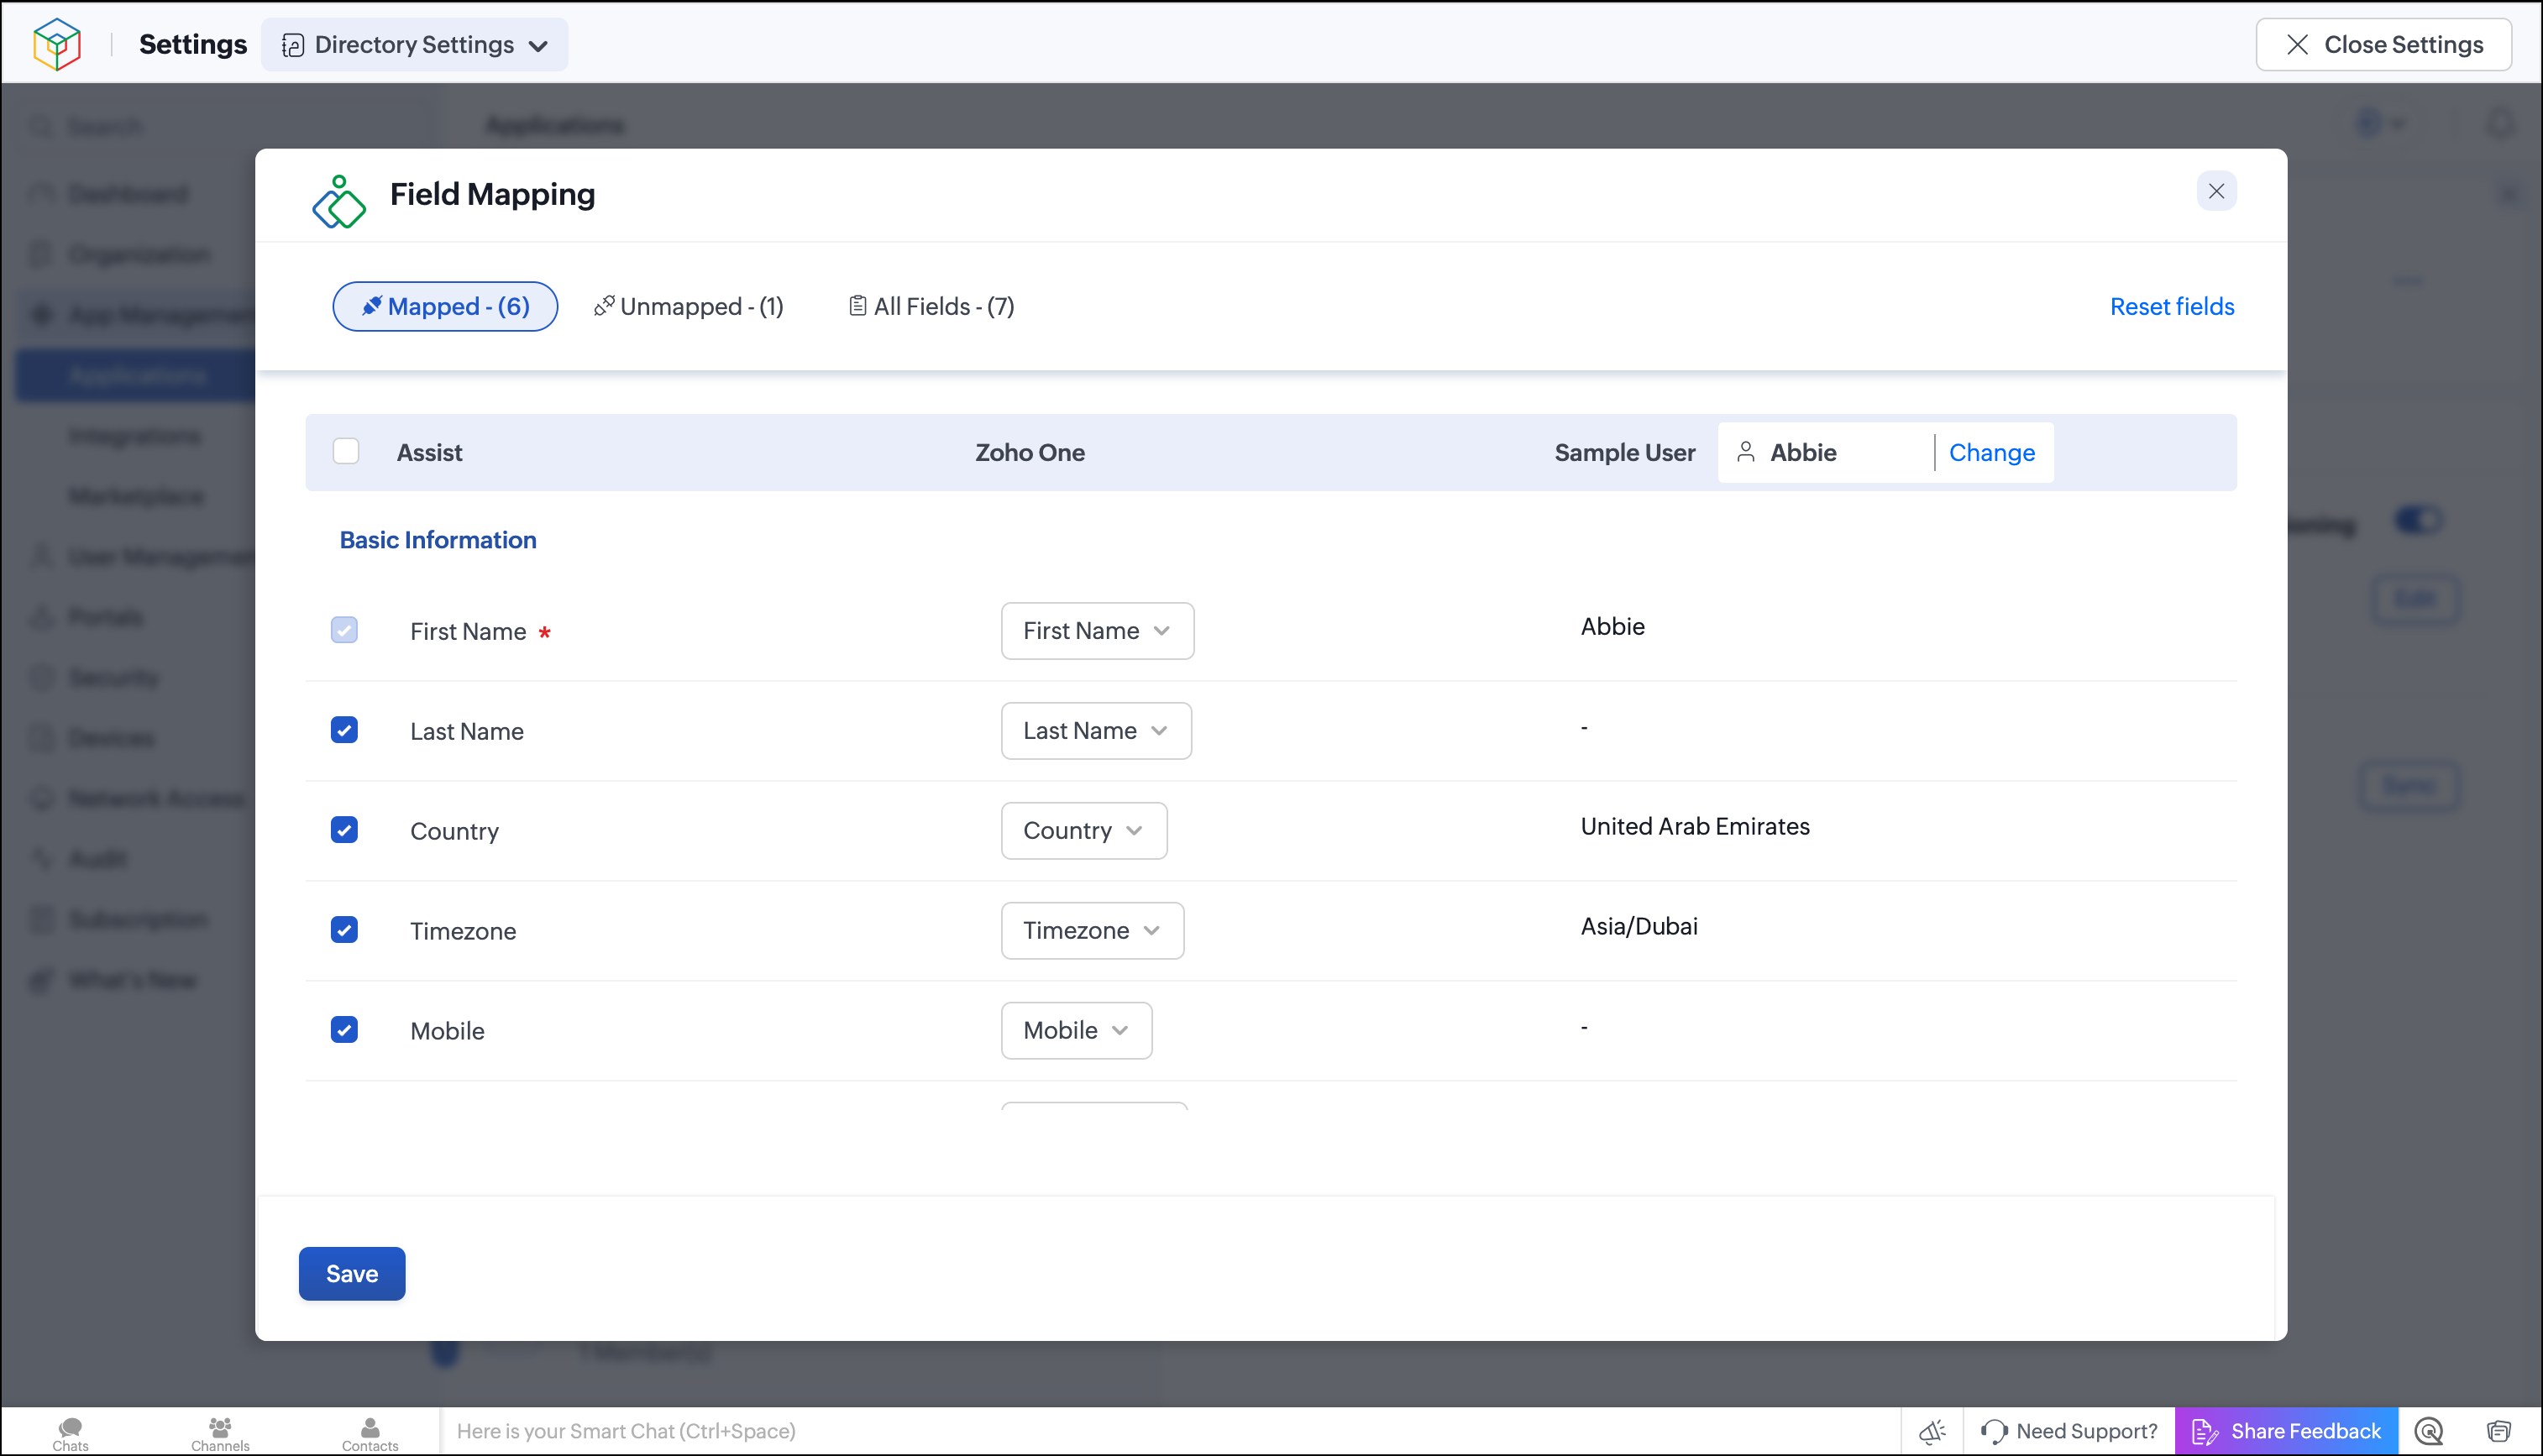Uncheck the Timezone checkbox
2543x1456 pixels.
[344, 930]
